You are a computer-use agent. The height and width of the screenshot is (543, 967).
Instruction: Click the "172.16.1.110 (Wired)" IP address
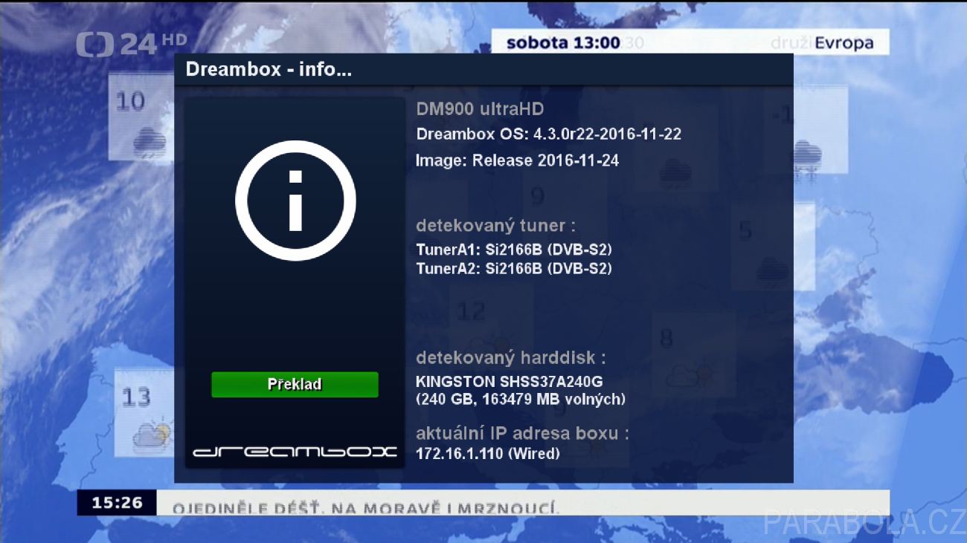point(488,453)
